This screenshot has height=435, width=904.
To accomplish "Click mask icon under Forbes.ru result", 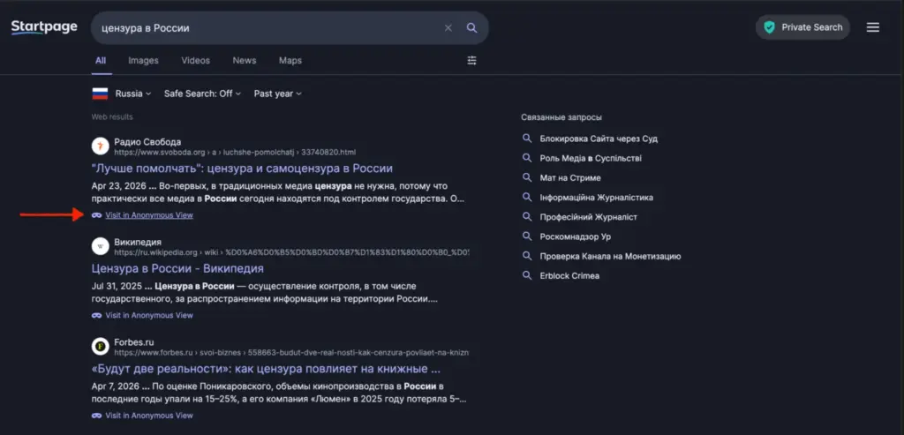I will click(96, 416).
